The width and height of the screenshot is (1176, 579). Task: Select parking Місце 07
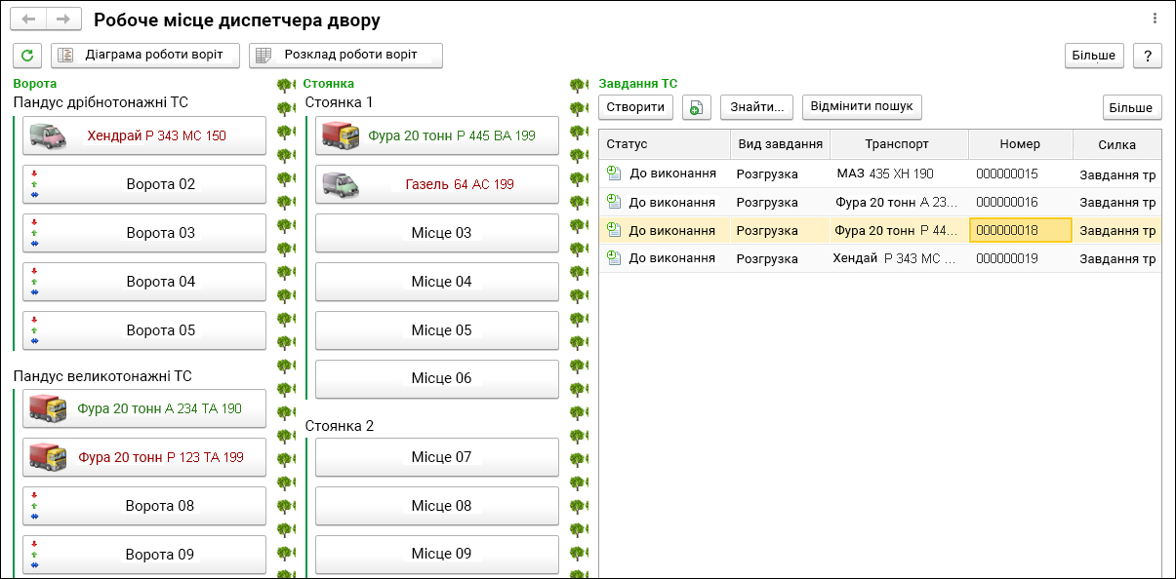pos(437,457)
